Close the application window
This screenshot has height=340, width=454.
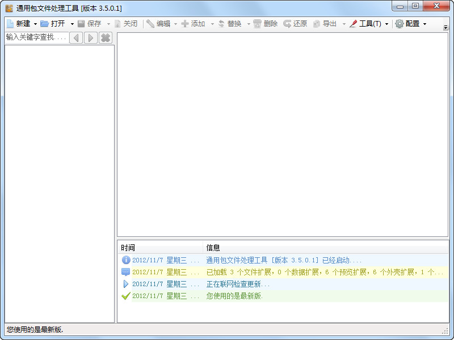click(436, 6)
